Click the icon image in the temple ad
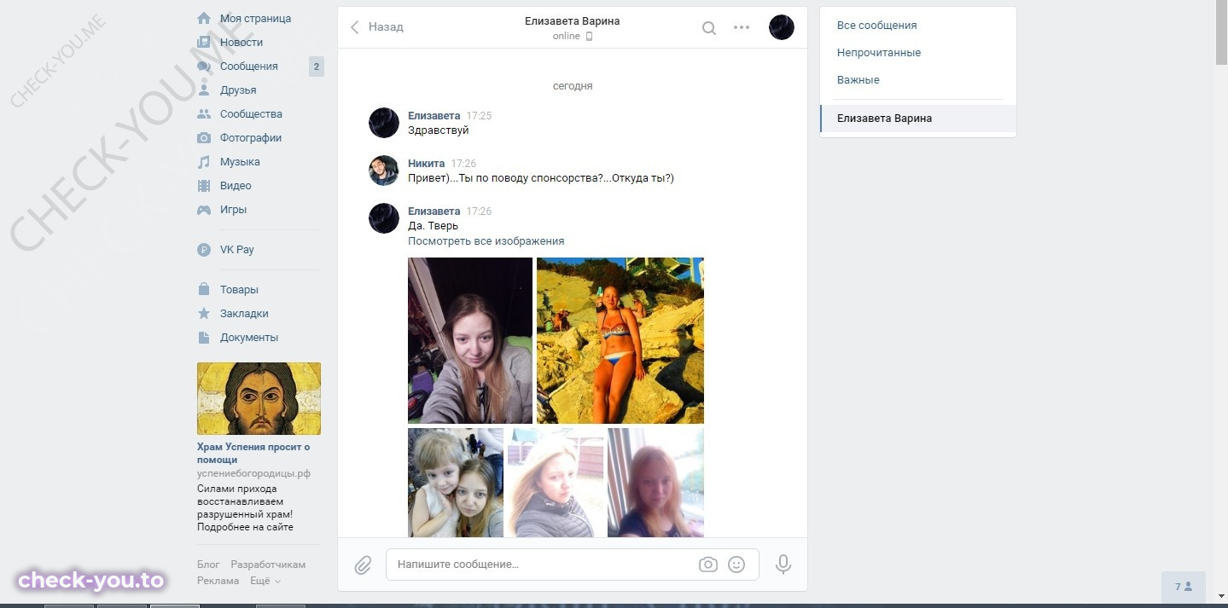The height and width of the screenshot is (608, 1228). pyautogui.click(x=259, y=398)
